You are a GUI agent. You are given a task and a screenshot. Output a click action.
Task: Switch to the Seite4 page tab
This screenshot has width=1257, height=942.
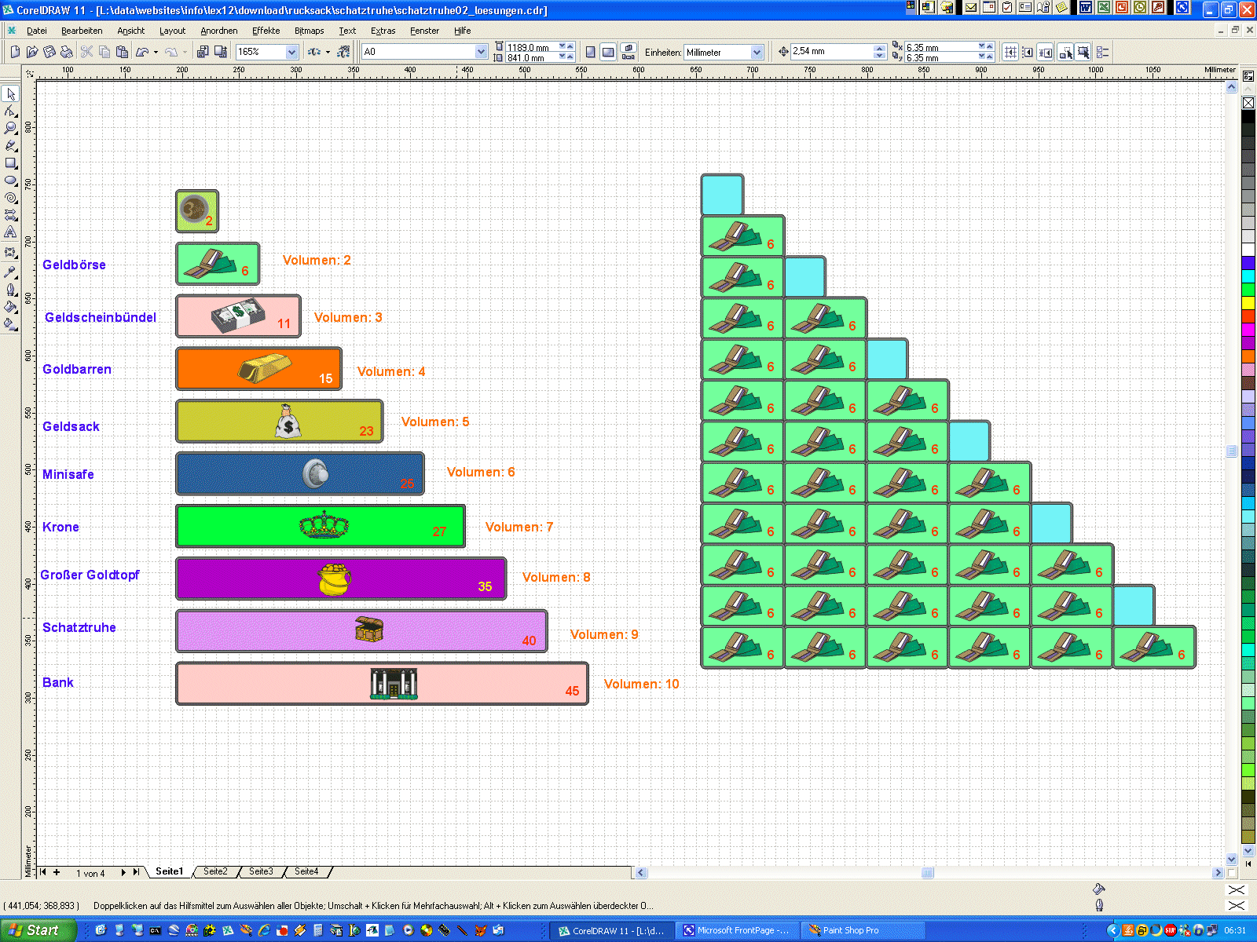click(306, 871)
